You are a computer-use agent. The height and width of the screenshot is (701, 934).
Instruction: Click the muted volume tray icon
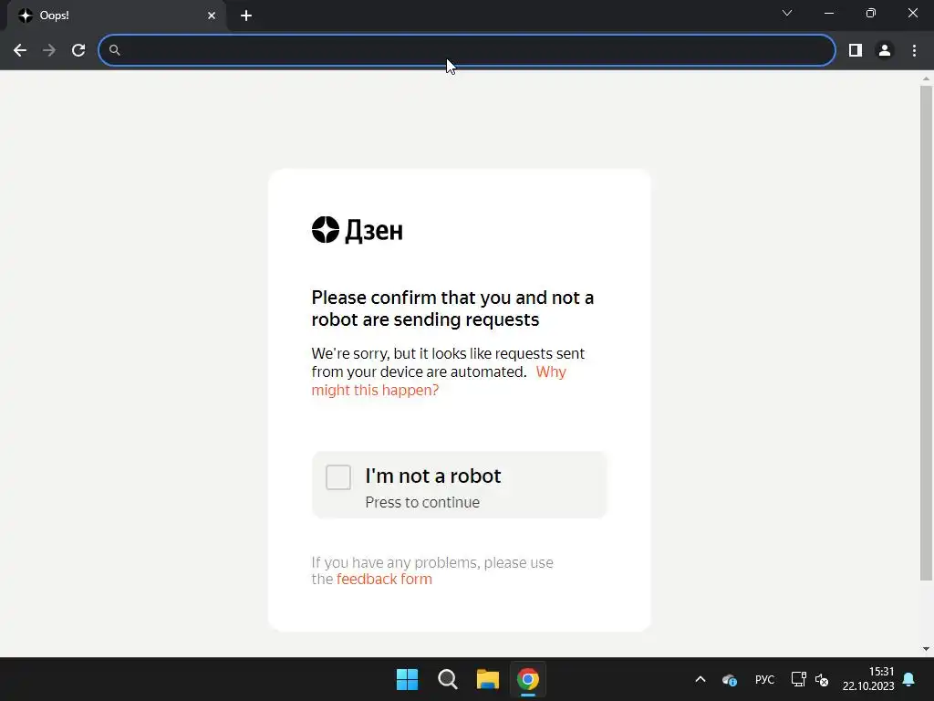coord(822,679)
